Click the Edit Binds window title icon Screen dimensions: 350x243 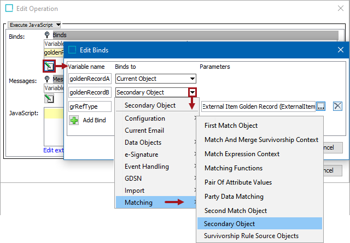pyautogui.click(x=72, y=50)
